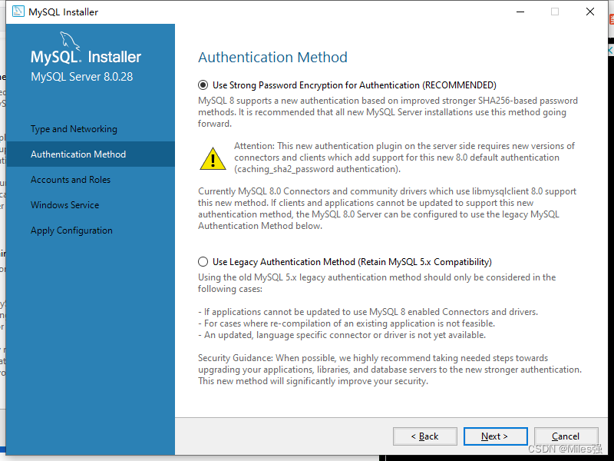Screen dimensions: 614x461
Task: Open Type and Networking step
Action: coord(74,129)
